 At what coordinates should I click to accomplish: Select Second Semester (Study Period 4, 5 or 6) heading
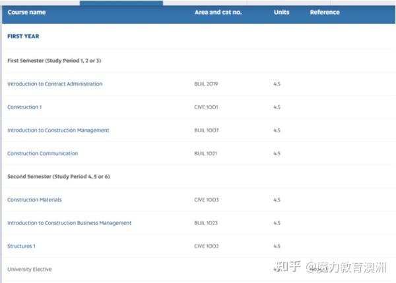pyautogui.click(x=58, y=176)
